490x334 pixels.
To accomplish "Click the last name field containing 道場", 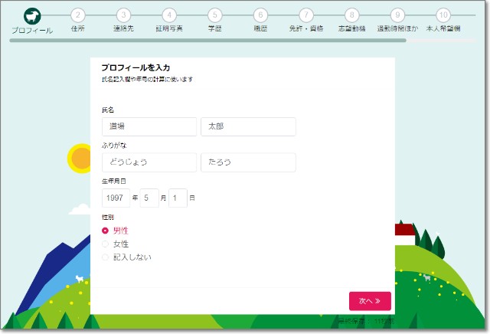I will (149, 127).
